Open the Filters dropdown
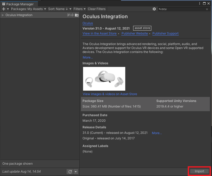Image resolution: width=212 pixels, height=176 pixels. point(79,9)
